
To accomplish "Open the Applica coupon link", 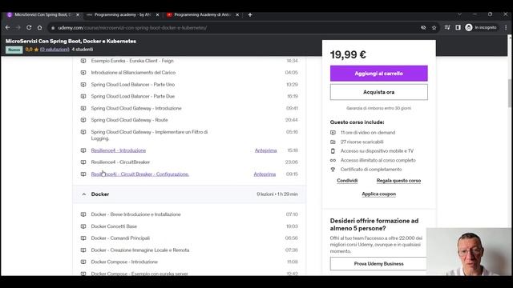I will pyautogui.click(x=378, y=194).
